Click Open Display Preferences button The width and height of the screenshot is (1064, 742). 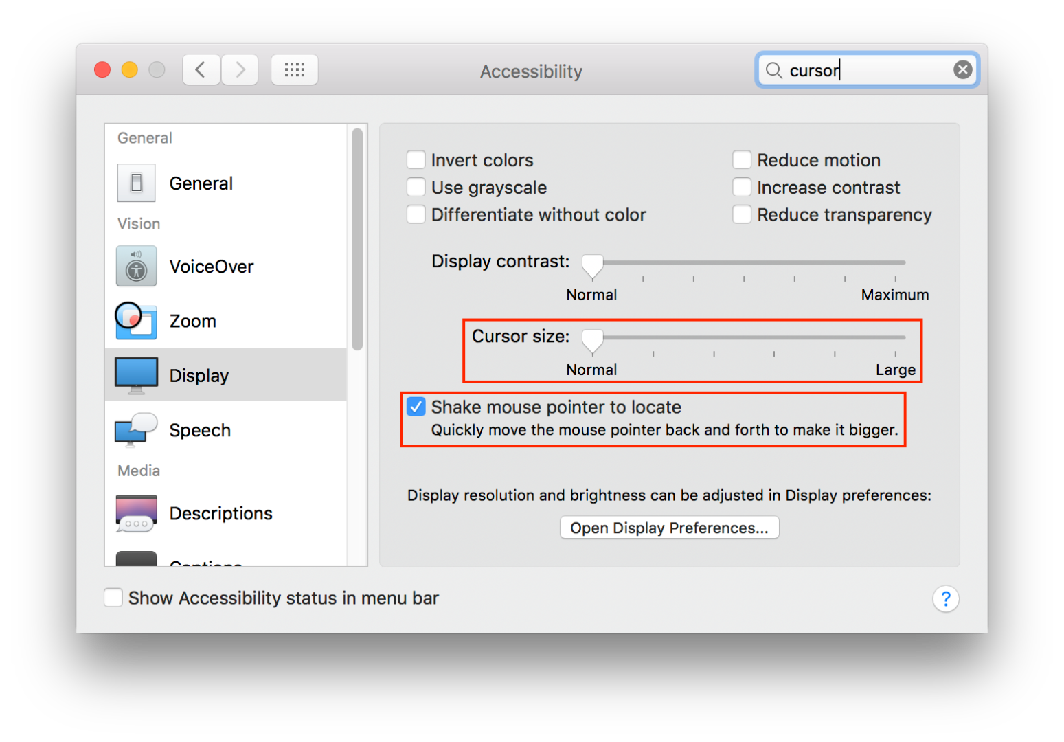[x=669, y=528]
